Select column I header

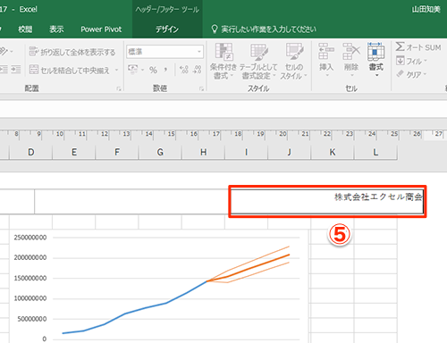pos(246,152)
